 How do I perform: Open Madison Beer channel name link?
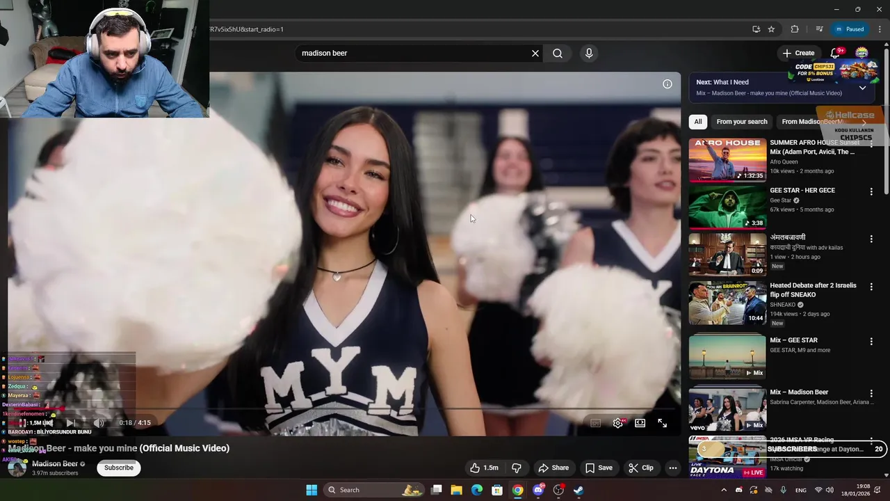point(55,463)
